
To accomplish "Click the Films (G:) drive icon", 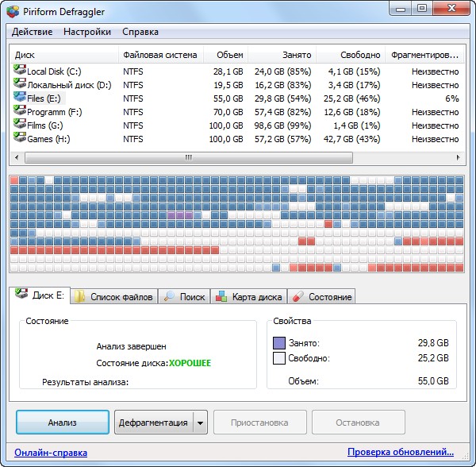I will (x=20, y=125).
